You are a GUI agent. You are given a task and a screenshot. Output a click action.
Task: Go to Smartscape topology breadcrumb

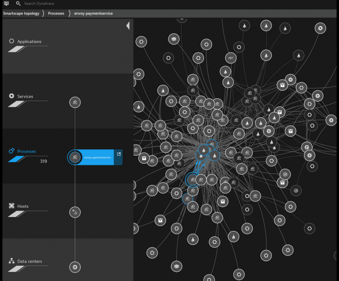[21, 13]
